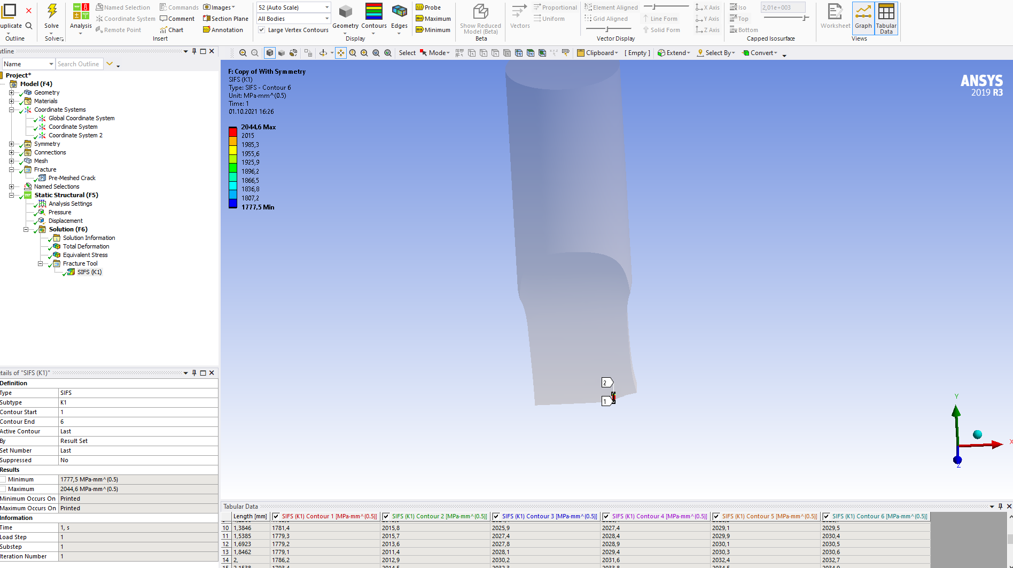Toggle Large Vertex Contours checkbox
Screen dimensions: 1013x568
pyautogui.click(x=262, y=30)
